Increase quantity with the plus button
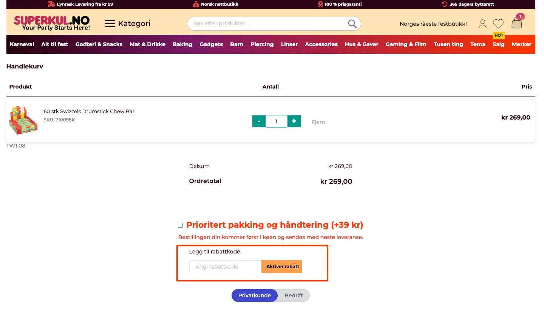Viewport: 544px width, 314px height. point(294,121)
